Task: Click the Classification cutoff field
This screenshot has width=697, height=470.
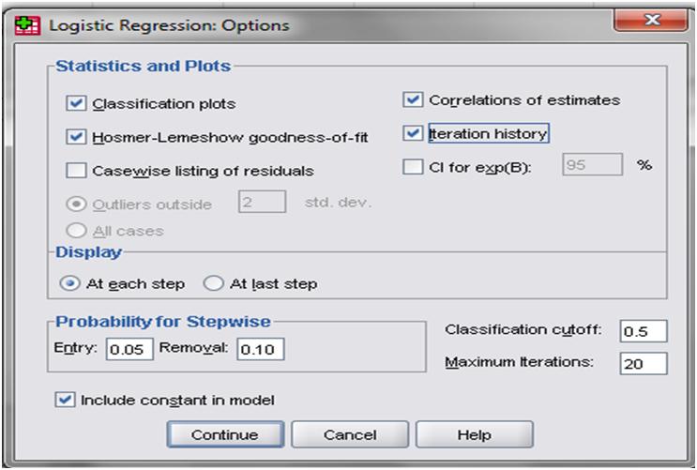Action: tap(644, 331)
